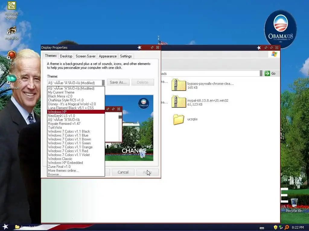This screenshot has height=231, width=309.
Task: Choose the Windows Classic theme
Action: coord(76,159)
